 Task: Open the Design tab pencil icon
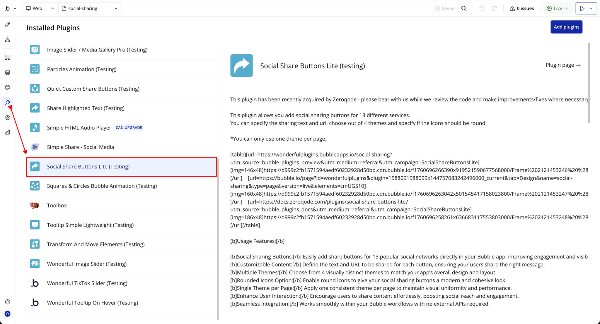click(8, 24)
